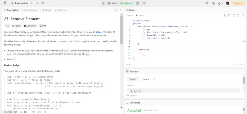
Task: Reveal the Hint
Action: pyautogui.click(x=43, y=26)
